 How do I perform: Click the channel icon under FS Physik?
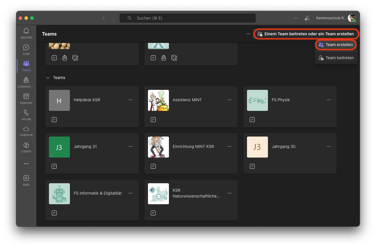252,120
